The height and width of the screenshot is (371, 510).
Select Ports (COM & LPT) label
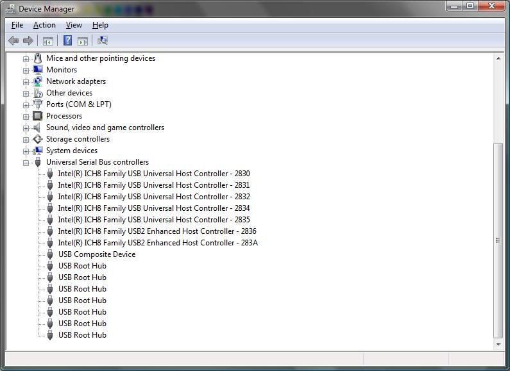[x=79, y=104]
